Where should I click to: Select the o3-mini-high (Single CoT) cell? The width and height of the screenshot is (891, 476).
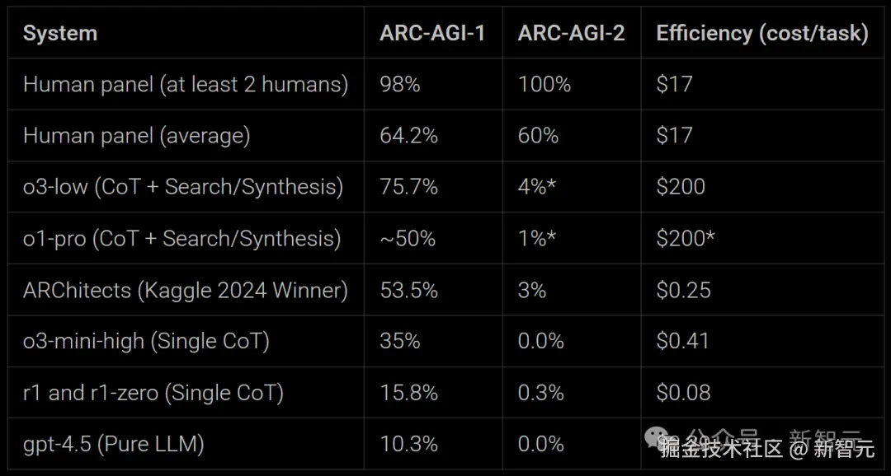(x=146, y=341)
